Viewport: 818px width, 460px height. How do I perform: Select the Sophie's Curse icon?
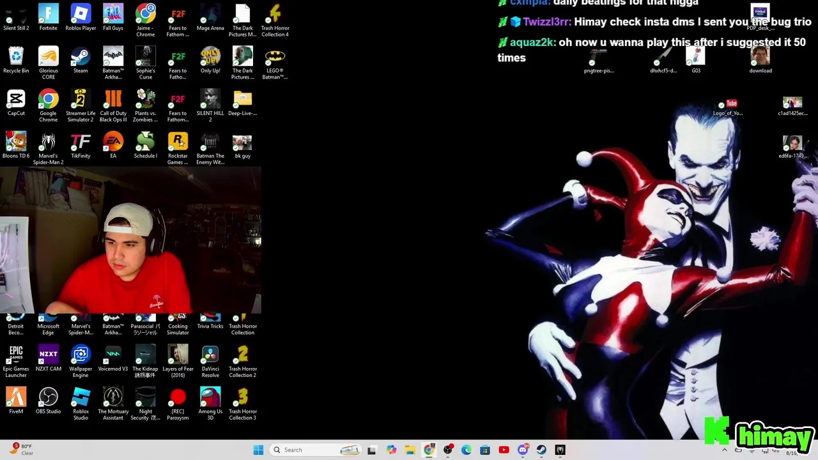[146, 64]
